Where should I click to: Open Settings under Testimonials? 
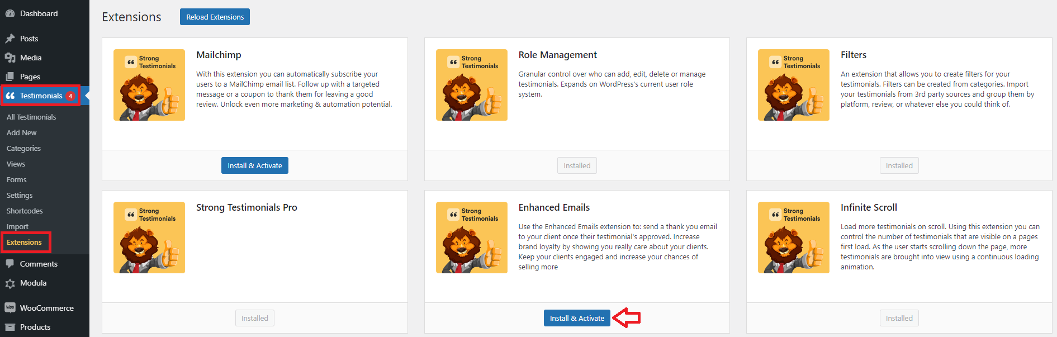20,195
